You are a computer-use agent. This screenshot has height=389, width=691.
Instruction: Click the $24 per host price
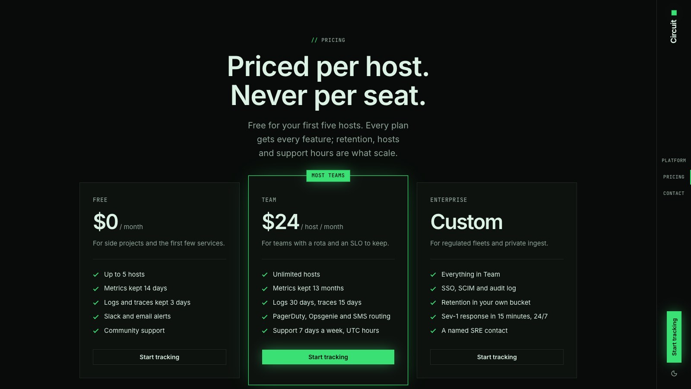point(281,222)
